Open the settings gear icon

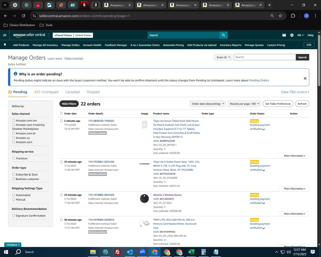click(292, 35)
